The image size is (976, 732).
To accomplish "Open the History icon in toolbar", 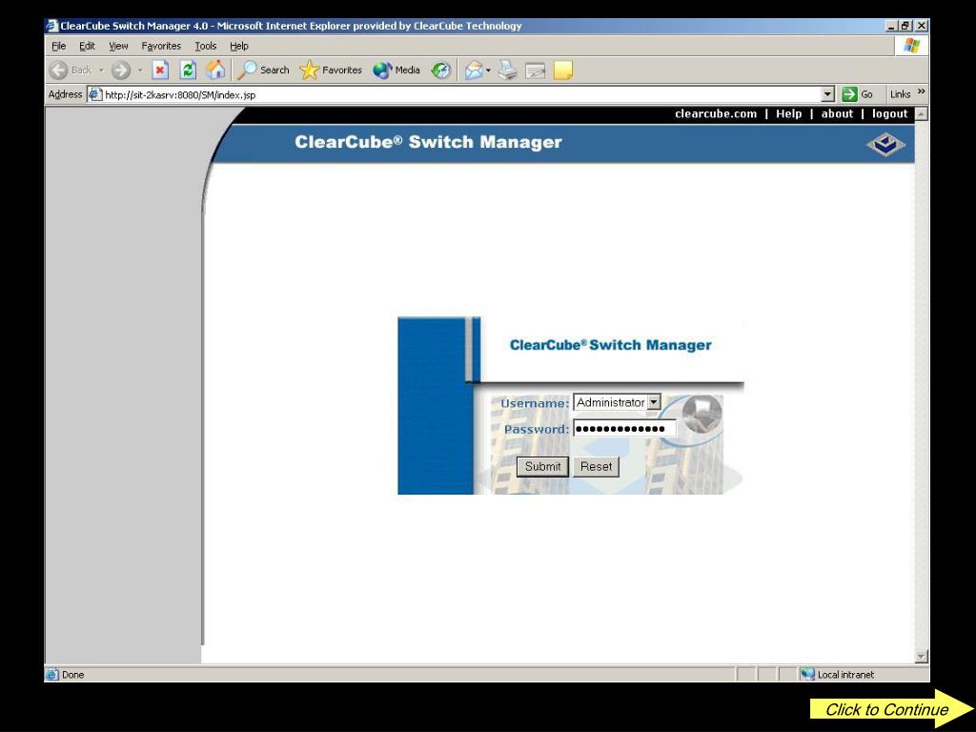I will tap(440, 71).
